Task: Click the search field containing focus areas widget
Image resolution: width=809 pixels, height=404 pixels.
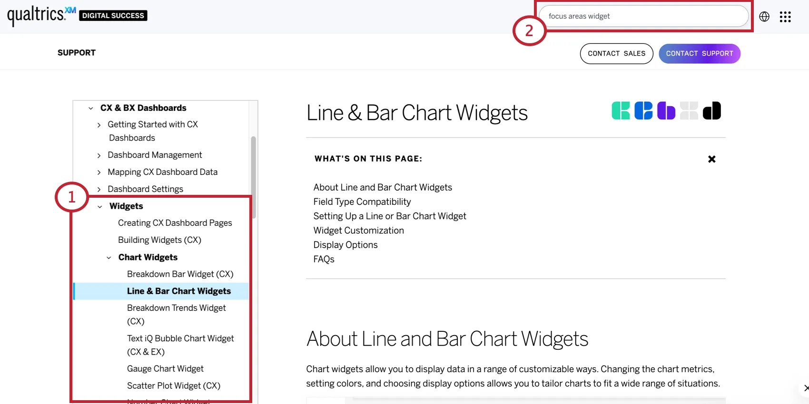Action: point(643,16)
